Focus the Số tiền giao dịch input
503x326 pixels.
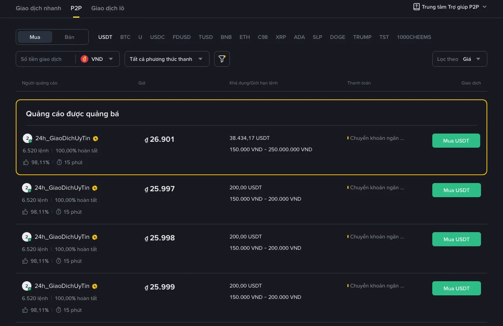coord(45,59)
